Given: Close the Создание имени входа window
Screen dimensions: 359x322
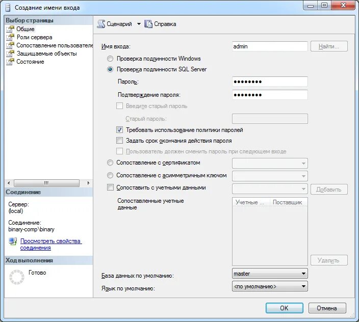Looking at the screenshot, I should [343, 5].
